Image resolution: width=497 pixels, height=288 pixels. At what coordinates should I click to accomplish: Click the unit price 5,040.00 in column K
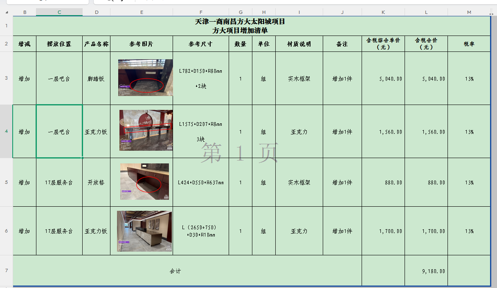pos(383,78)
